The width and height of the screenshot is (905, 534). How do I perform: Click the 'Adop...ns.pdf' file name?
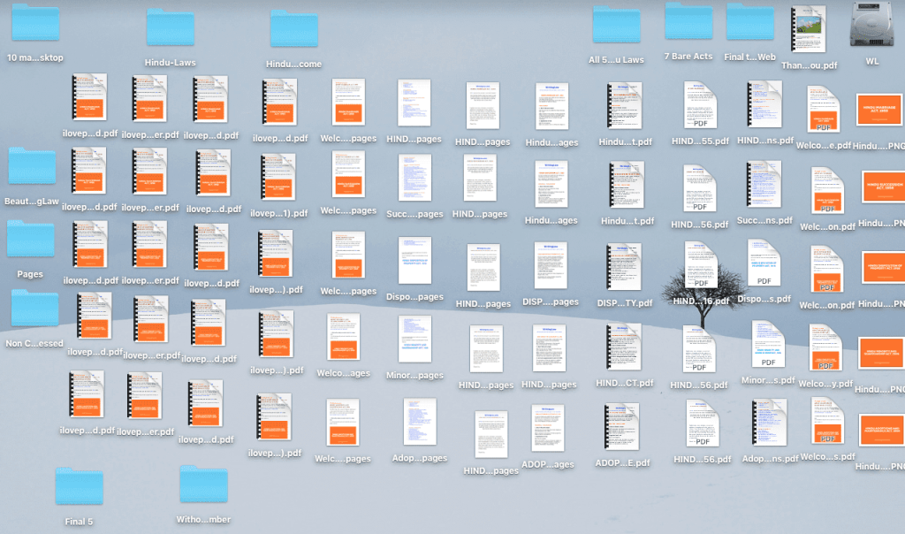770,459
